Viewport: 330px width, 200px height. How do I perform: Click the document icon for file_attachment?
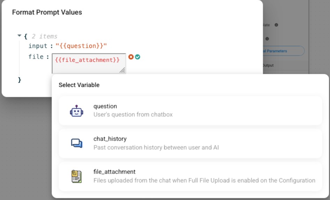76,176
